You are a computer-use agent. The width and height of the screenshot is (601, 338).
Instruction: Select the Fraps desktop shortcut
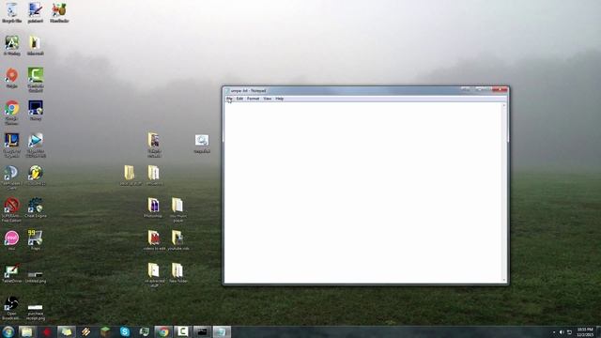click(x=36, y=240)
